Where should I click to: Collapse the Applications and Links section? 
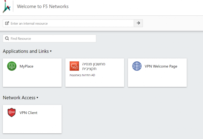tap(51, 51)
